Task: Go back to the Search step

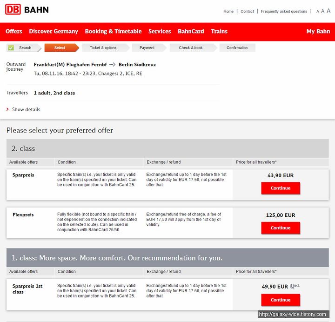Action: click(x=24, y=48)
